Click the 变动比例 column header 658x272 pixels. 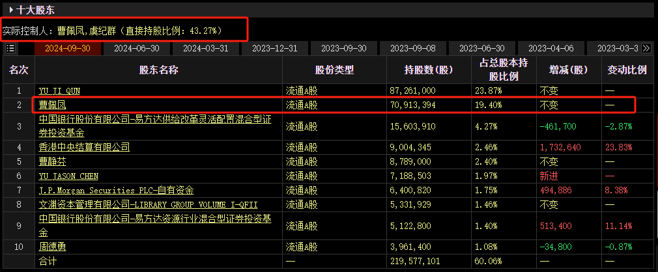[627, 70]
